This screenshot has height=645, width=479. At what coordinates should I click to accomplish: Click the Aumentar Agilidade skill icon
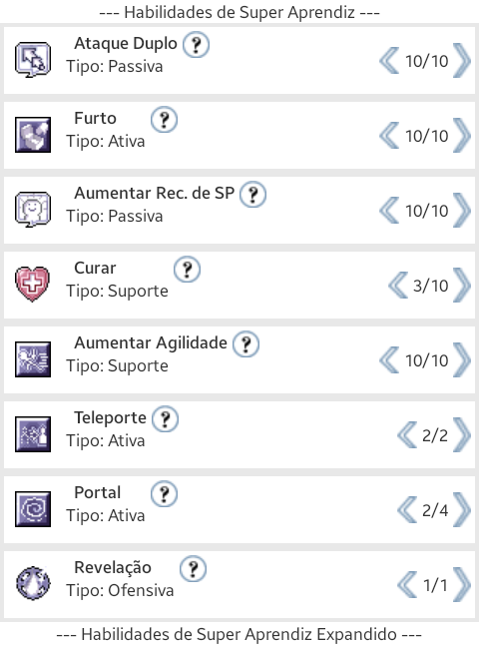[x=33, y=359]
